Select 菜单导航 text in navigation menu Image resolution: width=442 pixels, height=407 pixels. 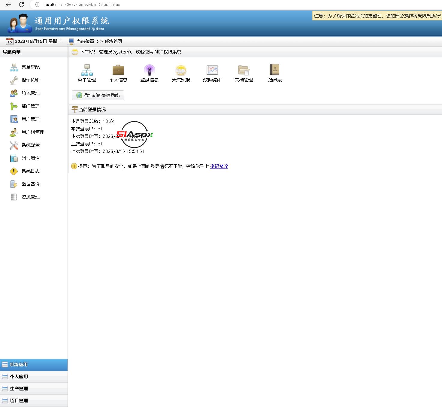point(31,67)
